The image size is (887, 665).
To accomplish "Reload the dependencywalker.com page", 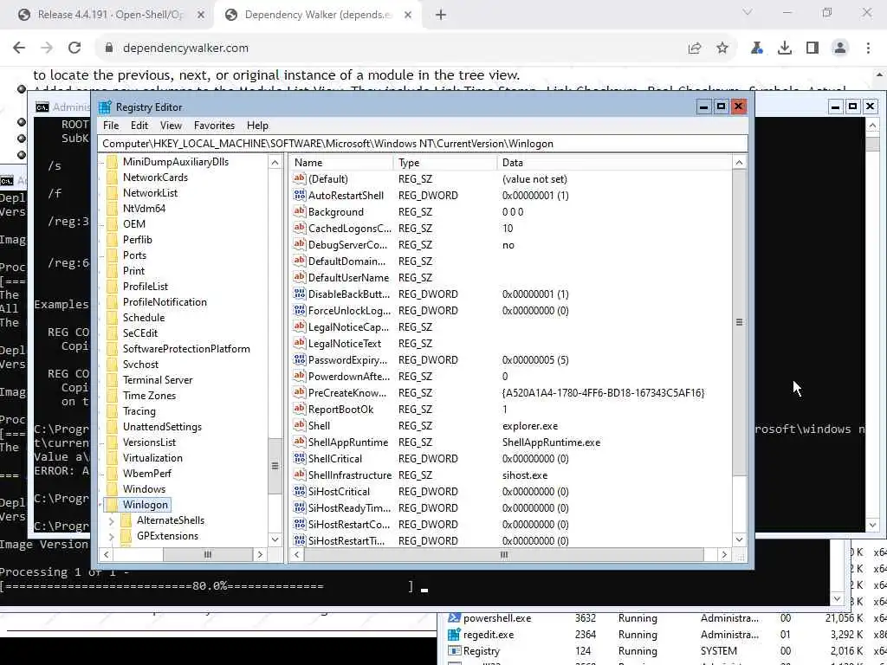I will pos(74,48).
